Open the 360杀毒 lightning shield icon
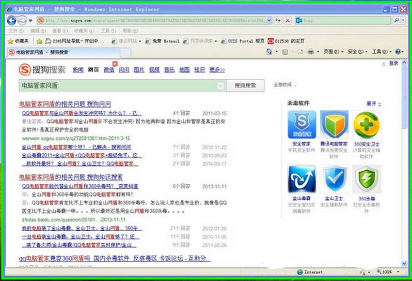This screenshot has height=281, width=412. tap(366, 179)
